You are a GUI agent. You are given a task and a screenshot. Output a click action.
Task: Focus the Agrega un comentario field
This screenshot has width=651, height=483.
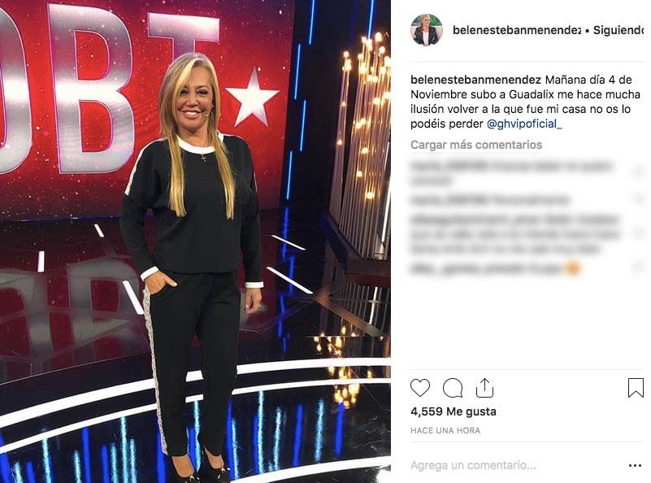[514, 466]
